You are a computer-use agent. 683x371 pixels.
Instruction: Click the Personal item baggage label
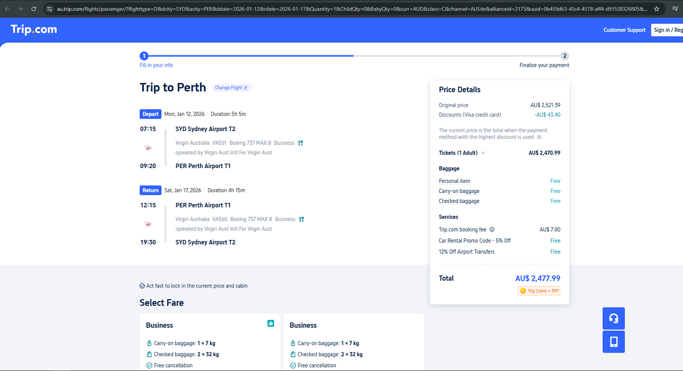click(454, 181)
